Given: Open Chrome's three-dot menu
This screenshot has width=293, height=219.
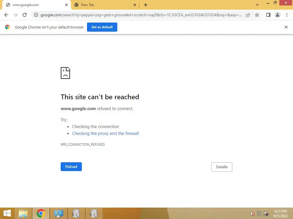Looking at the screenshot, I should (287, 15).
